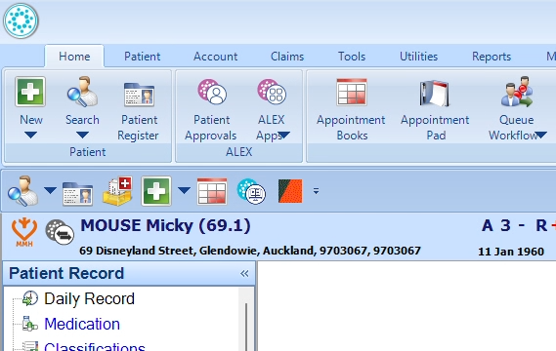Expand the New dropdown arrow in ribbon
The height and width of the screenshot is (351, 556).
[x=31, y=135]
